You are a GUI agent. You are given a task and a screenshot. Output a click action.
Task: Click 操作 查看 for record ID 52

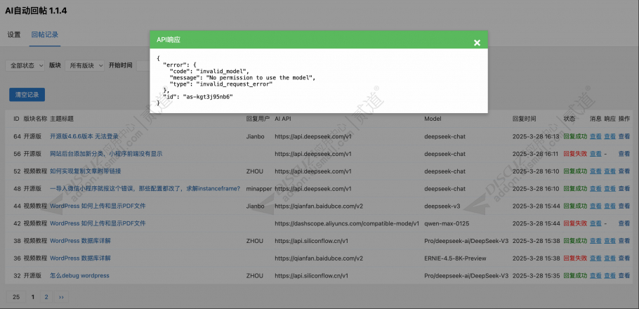point(624,171)
